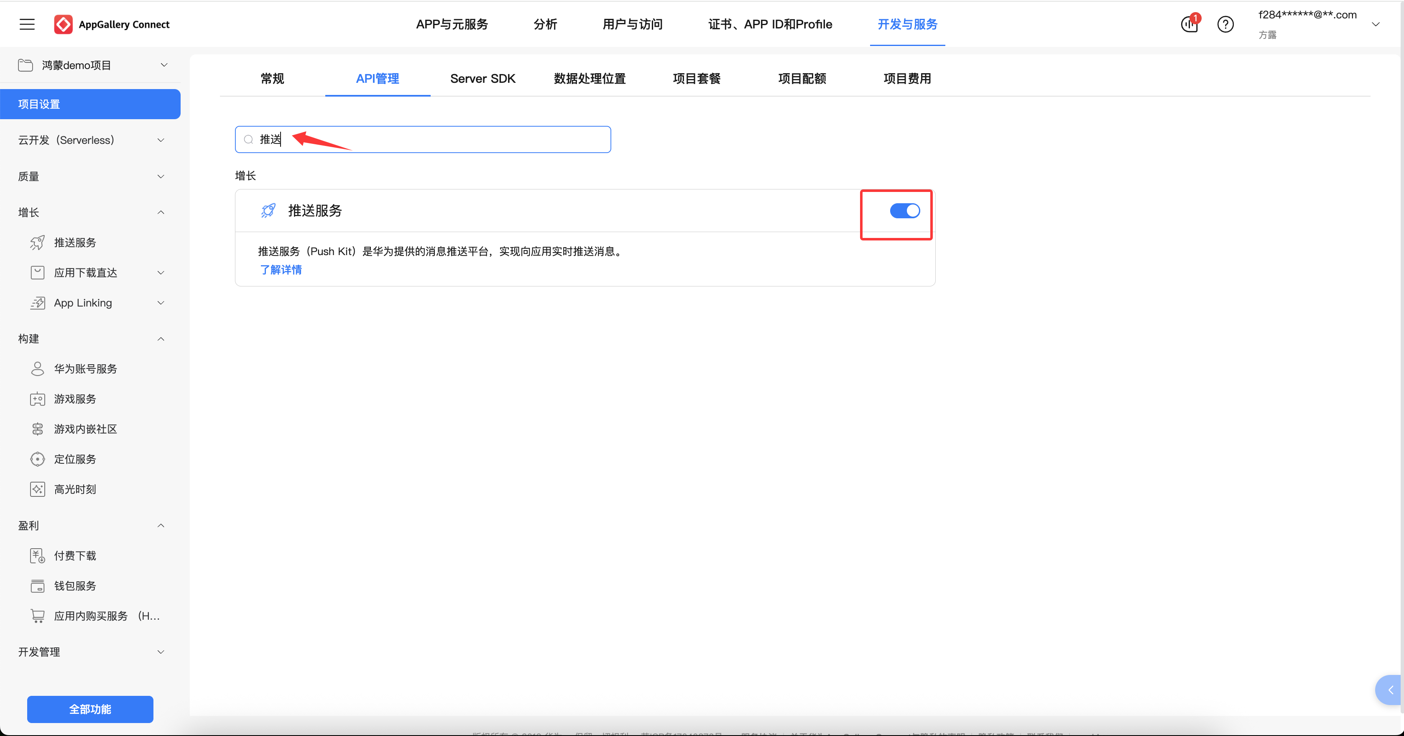Collapse the 构建 sidebar section

pyautogui.click(x=161, y=339)
